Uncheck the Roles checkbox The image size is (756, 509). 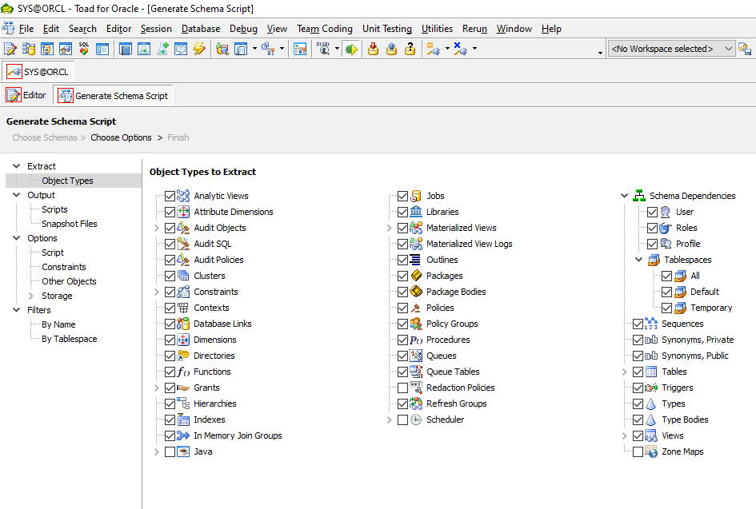click(652, 228)
